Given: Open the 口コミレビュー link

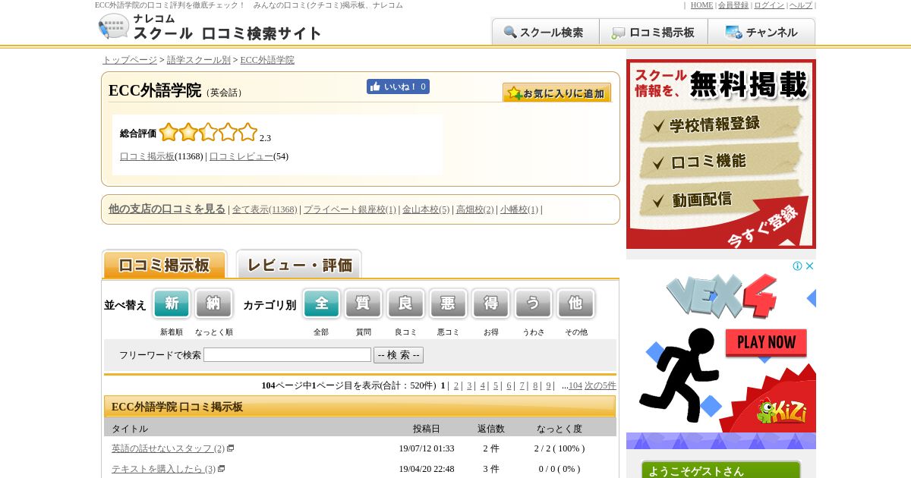Looking at the screenshot, I should [241, 156].
